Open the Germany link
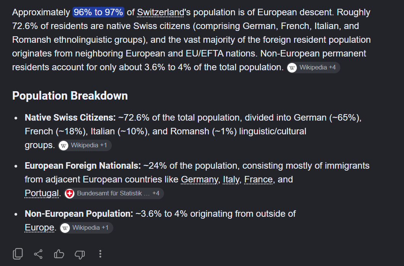 [x=200, y=179]
